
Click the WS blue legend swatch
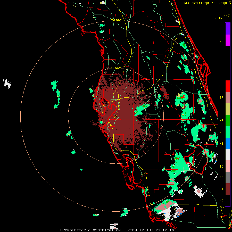(228, 143)
